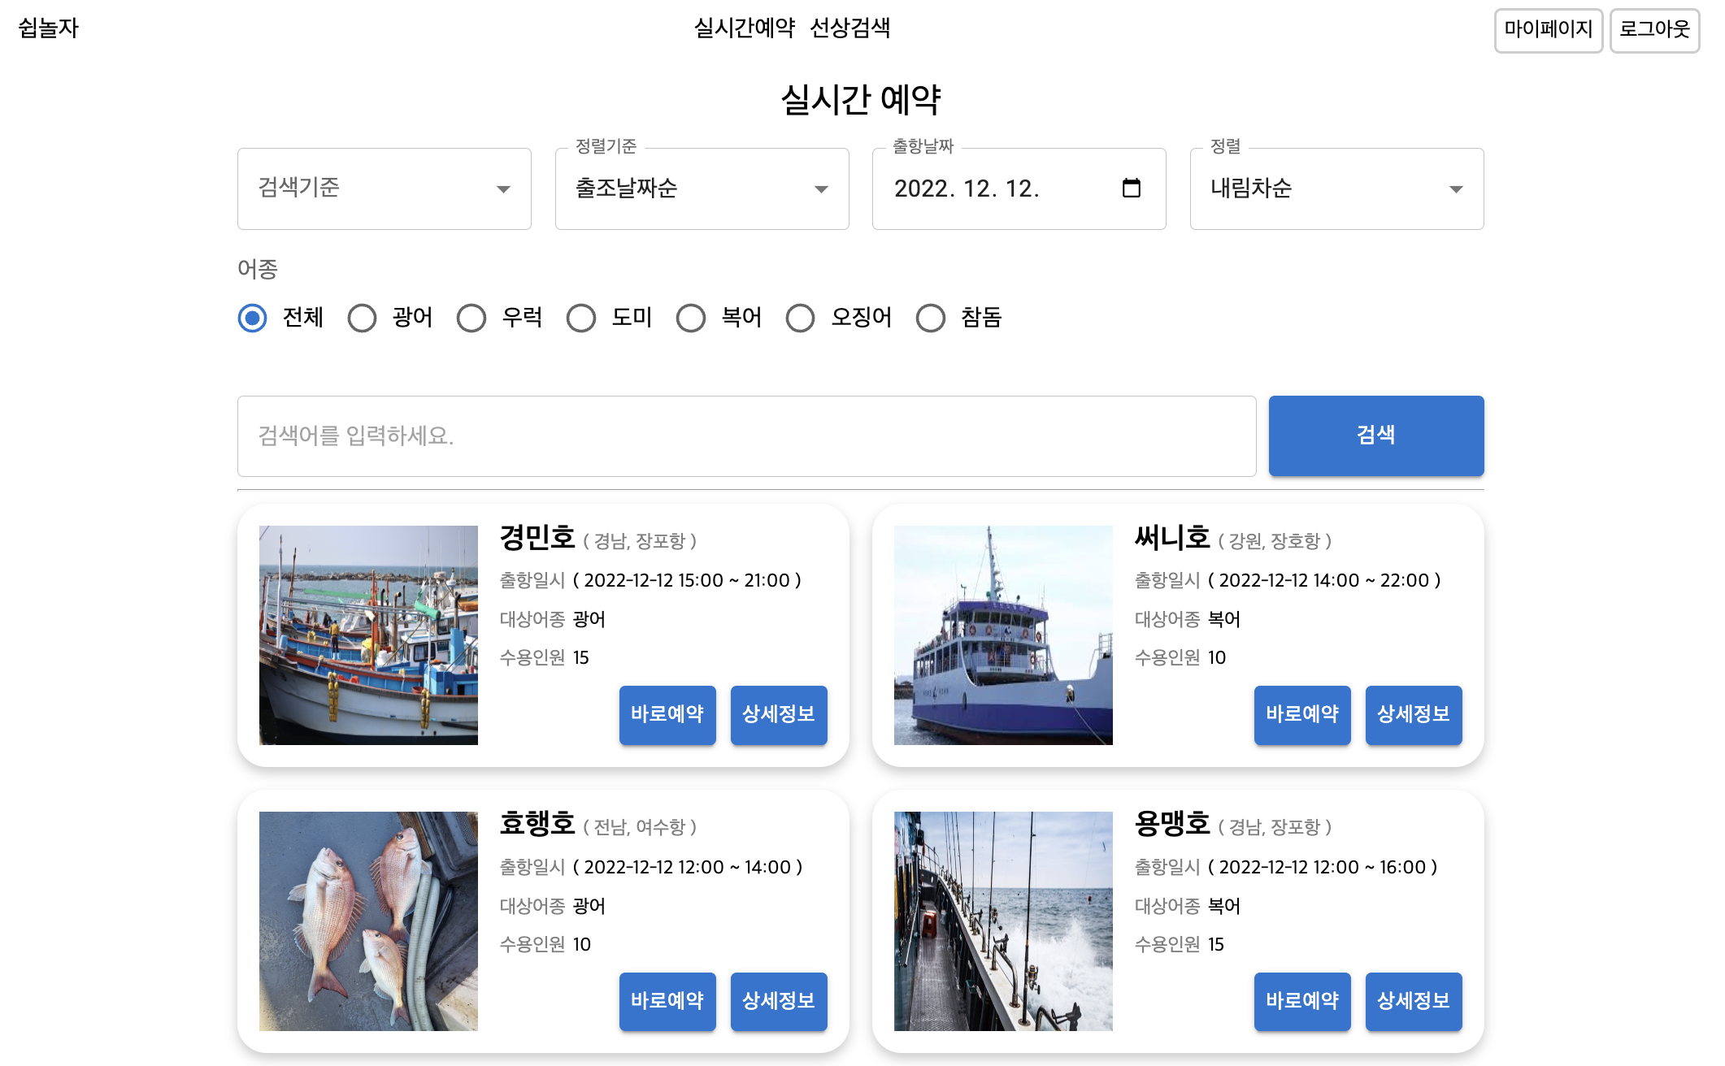Image resolution: width=1725 pixels, height=1066 pixels.
Task: Click the 용맹호 deck photo
Action: tap(1003, 921)
